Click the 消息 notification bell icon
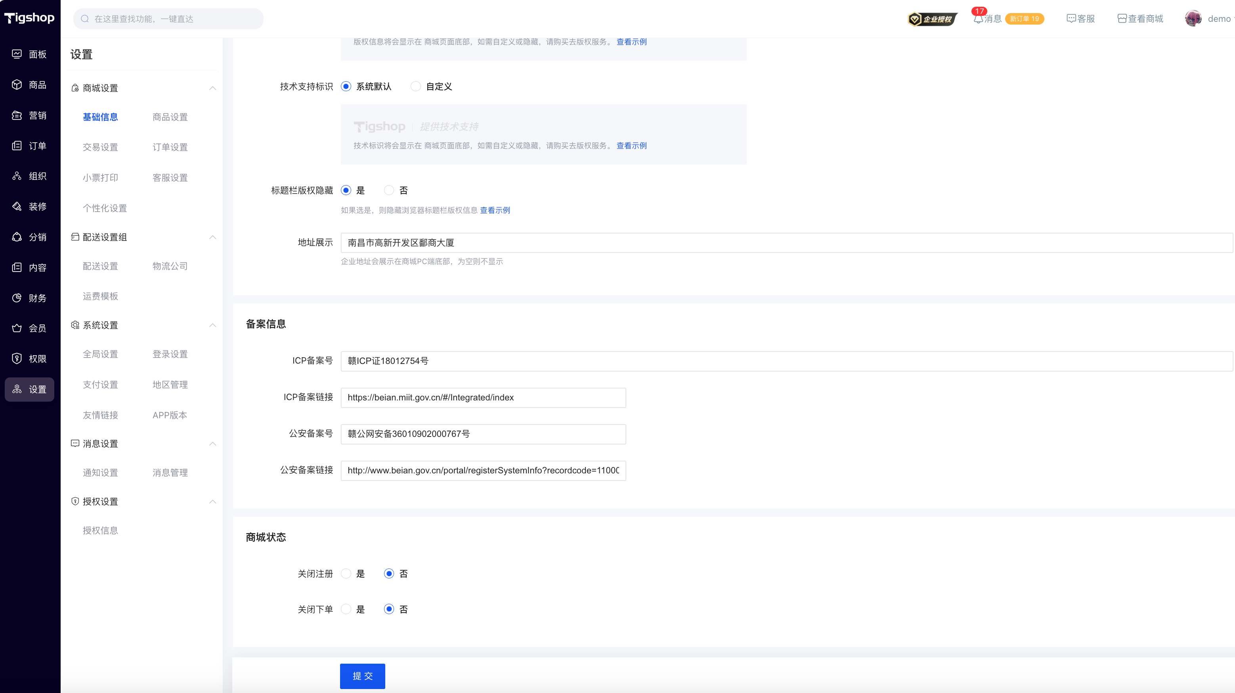 tap(978, 19)
